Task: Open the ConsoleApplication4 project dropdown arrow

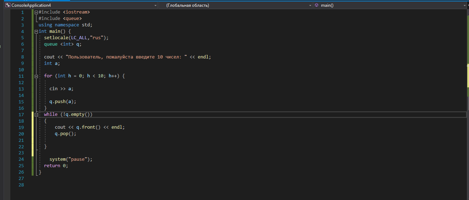Action: coord(155,6)
